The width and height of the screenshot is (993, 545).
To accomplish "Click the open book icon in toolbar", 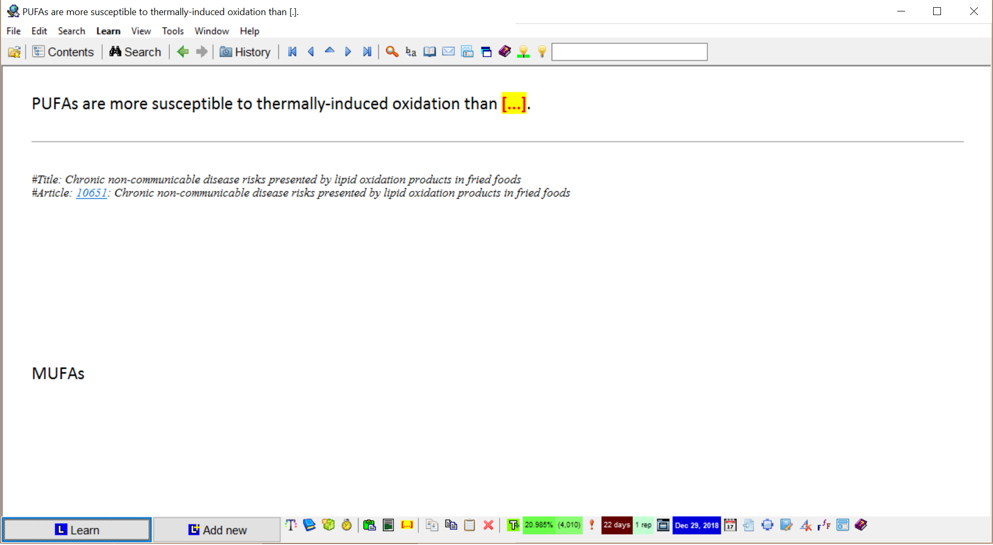I will [x=429, y=52].
